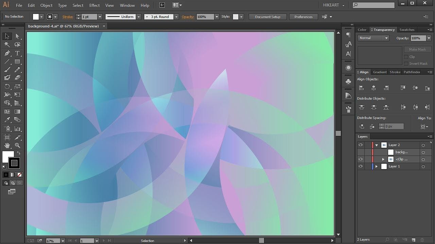Select the Hand tool
Viewport: 435px width, 244px height.
pyautogui.click(x=7, y=145)
